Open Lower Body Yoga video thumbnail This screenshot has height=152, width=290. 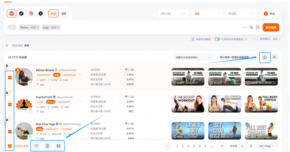tap(188, 131)
